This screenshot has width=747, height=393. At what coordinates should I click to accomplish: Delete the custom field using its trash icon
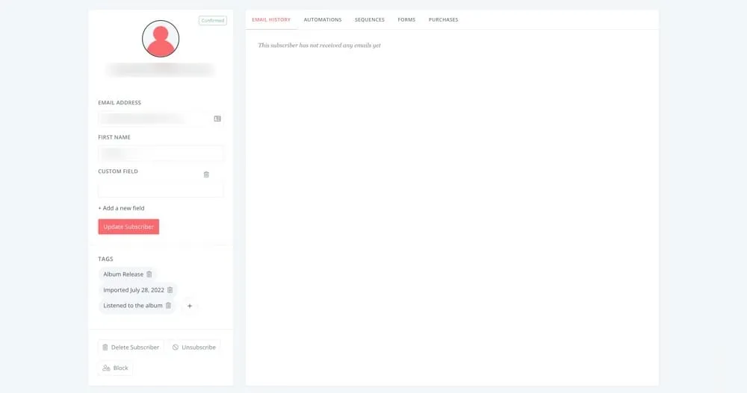(206, 175)
